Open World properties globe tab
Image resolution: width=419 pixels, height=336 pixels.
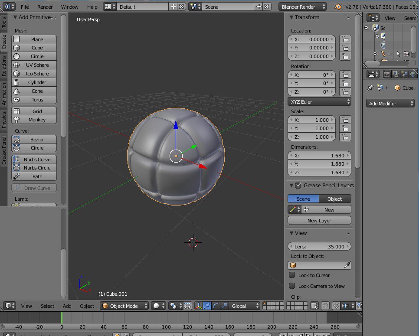tap(413, 74)
